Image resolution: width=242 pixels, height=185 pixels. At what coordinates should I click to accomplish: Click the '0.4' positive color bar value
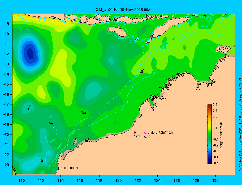(x=215, y=111)
